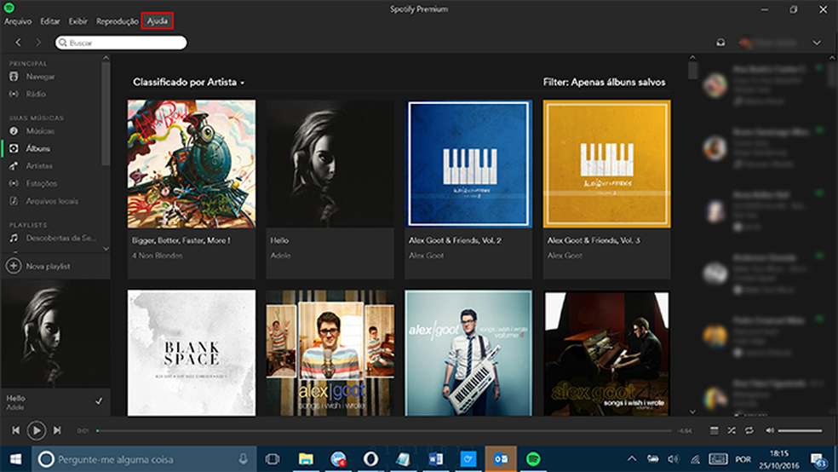
Task: Open Músicas in the sidebar
Action: [x=40, y=131]
